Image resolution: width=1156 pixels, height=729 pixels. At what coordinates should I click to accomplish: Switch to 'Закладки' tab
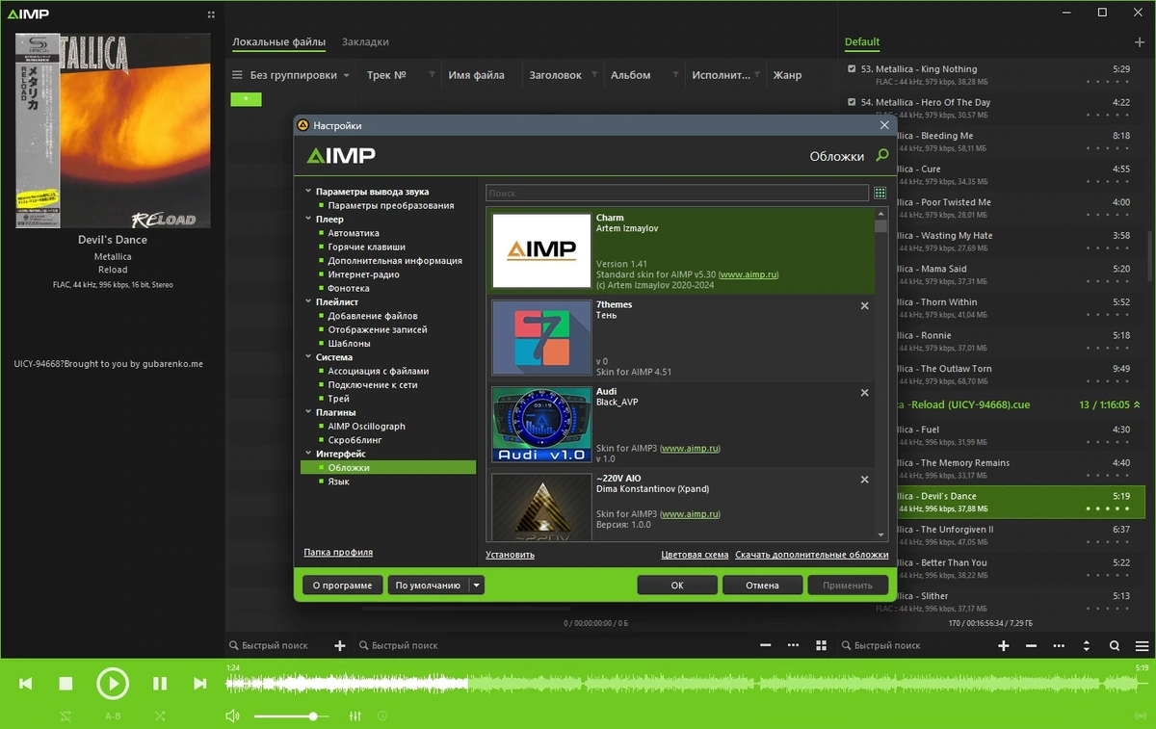pyautogui.click(x=365, y=42)
